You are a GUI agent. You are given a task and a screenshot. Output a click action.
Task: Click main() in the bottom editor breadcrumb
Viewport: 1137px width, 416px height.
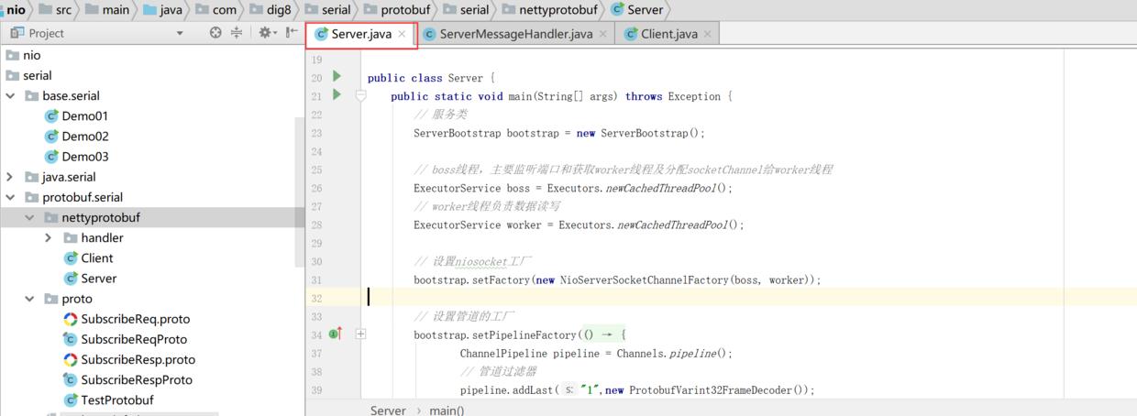[x=447, y=410]
